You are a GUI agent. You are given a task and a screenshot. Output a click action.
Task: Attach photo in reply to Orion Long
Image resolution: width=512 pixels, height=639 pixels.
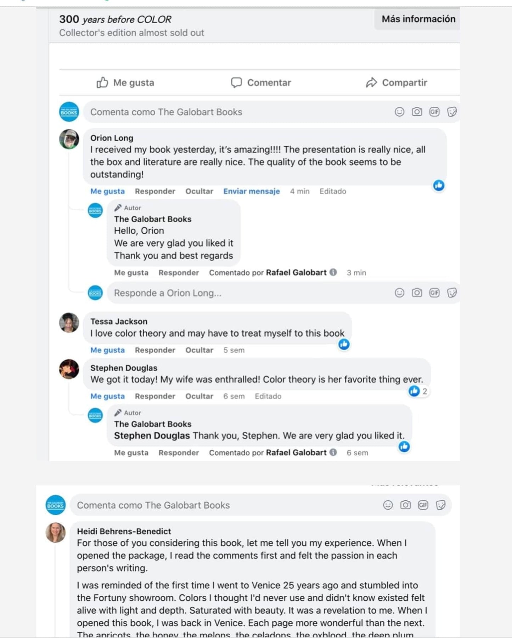click(x=417, y=293)
